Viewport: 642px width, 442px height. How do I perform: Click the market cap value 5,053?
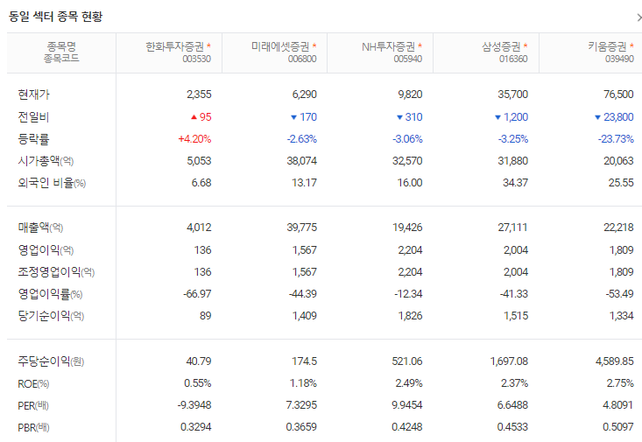[199, 161]
